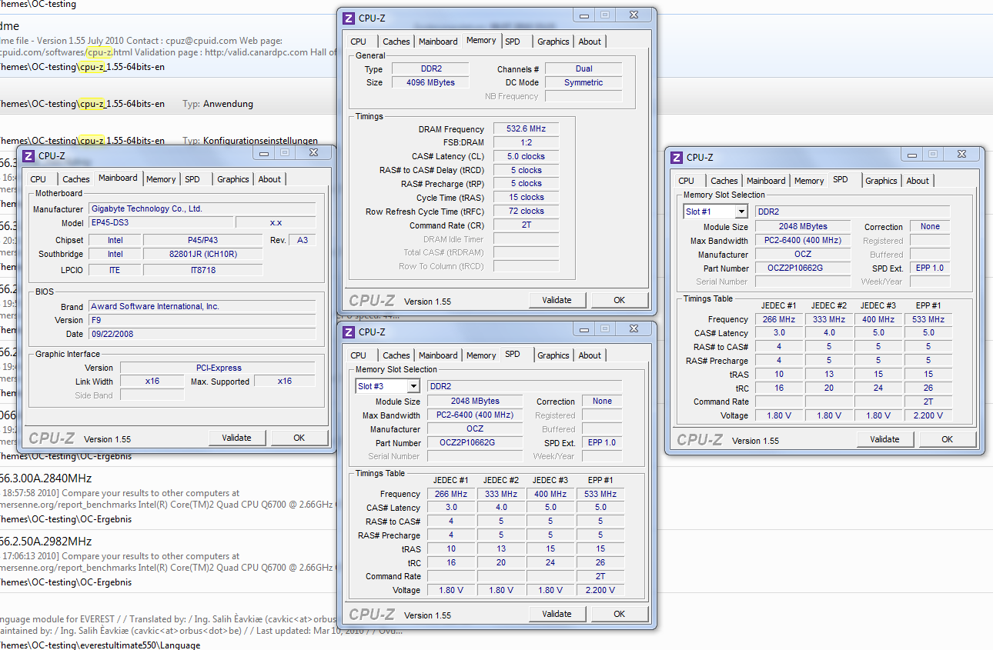Switch to CPU tab in the Mainboard window
Screen dimensions: 993x650
point(38,179)
